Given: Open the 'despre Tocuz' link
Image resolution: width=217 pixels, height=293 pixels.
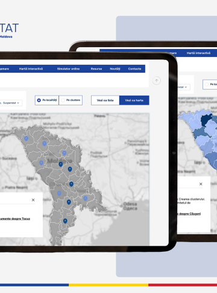Looking at the screenshot, I should 23,219.
